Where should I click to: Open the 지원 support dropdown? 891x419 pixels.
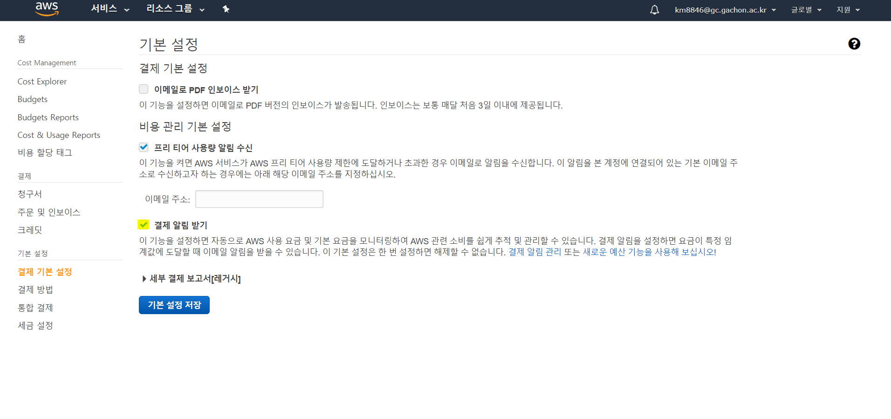click(848, 10)
